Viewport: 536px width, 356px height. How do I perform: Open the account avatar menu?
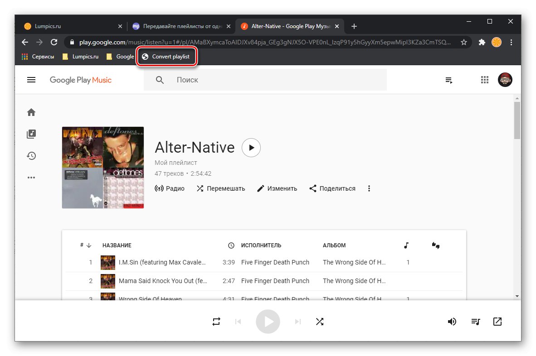click(x=505, y=80)
